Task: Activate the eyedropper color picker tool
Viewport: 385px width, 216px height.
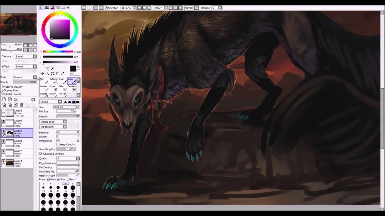Action: tap(63, 73)
